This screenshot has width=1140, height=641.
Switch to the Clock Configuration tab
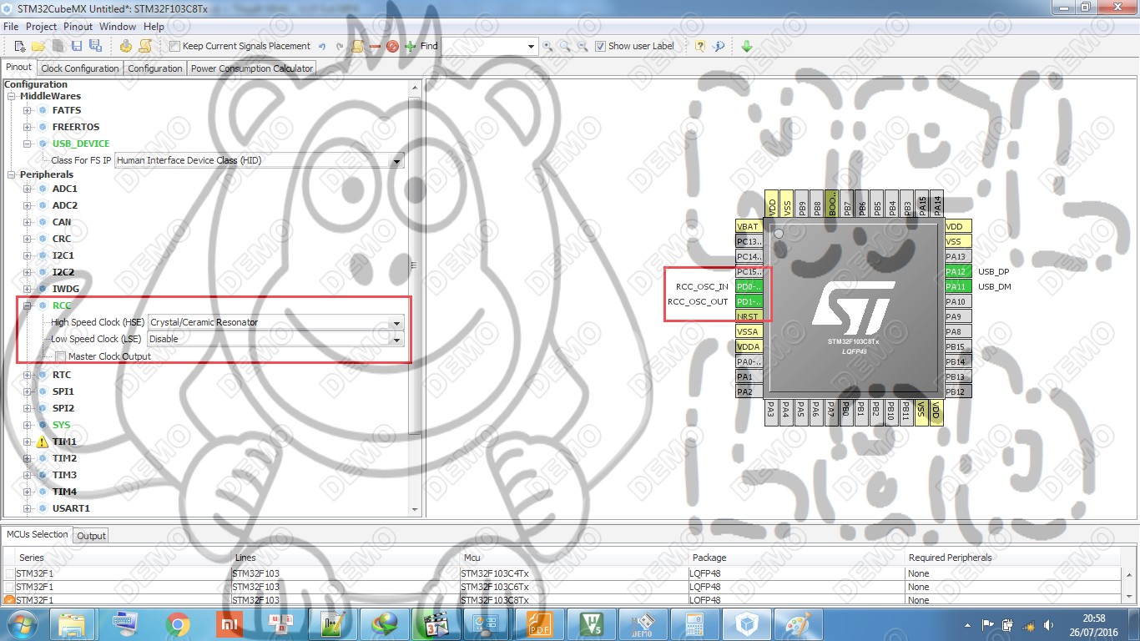click(x=79, y=68)
